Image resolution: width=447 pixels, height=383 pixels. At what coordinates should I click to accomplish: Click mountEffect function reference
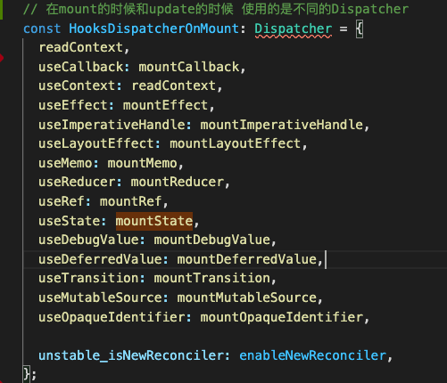pyautogui.click(x=165, y=105)
